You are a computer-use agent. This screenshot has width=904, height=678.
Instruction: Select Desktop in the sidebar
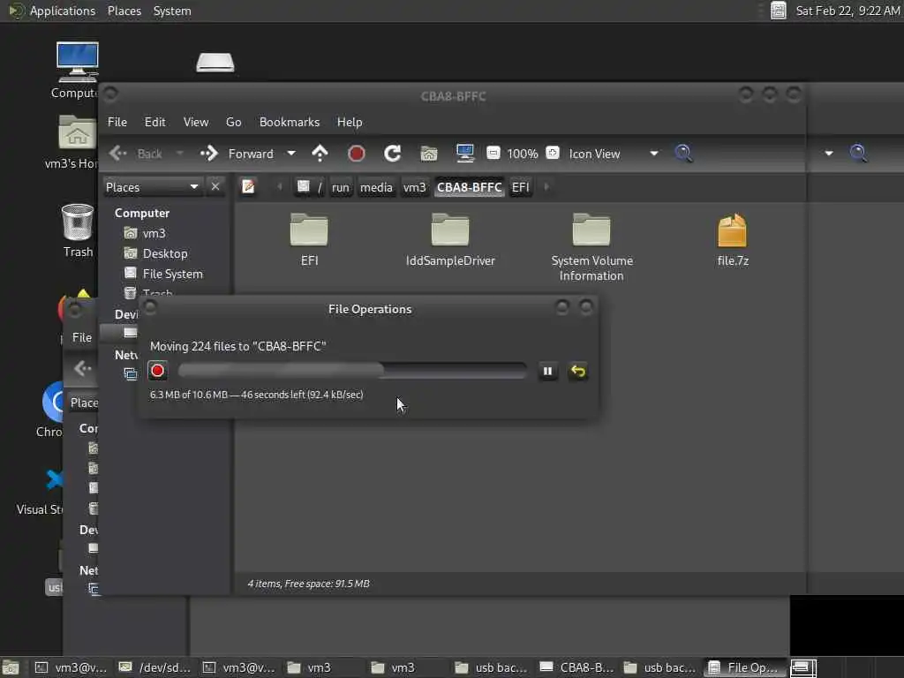(165, 253)
